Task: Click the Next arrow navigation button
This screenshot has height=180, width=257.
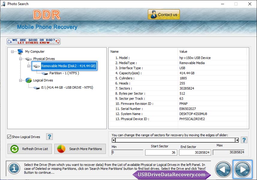Action: click(242, 169)
